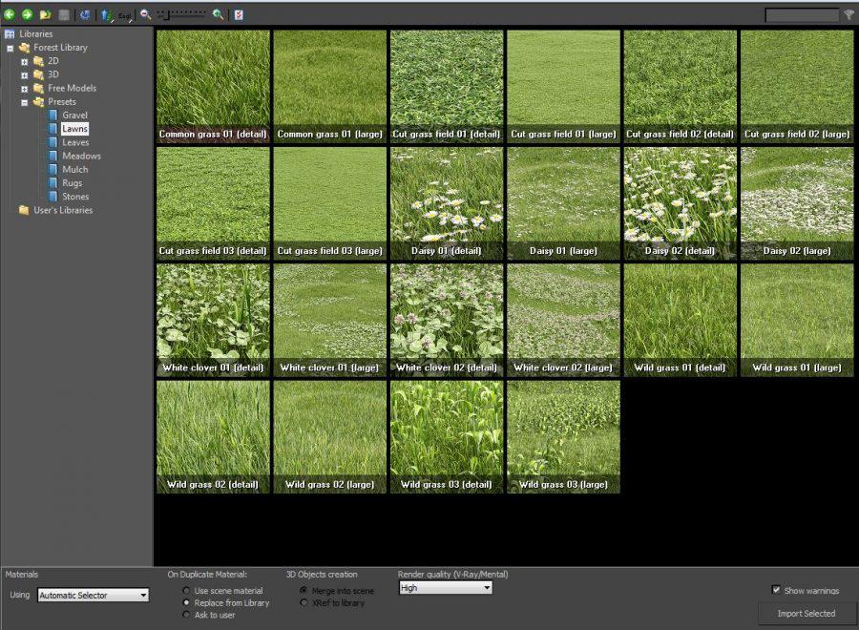Viewport: 859px width, 630px height.
Task: Expand the 2D folder node
Action: 24,62
